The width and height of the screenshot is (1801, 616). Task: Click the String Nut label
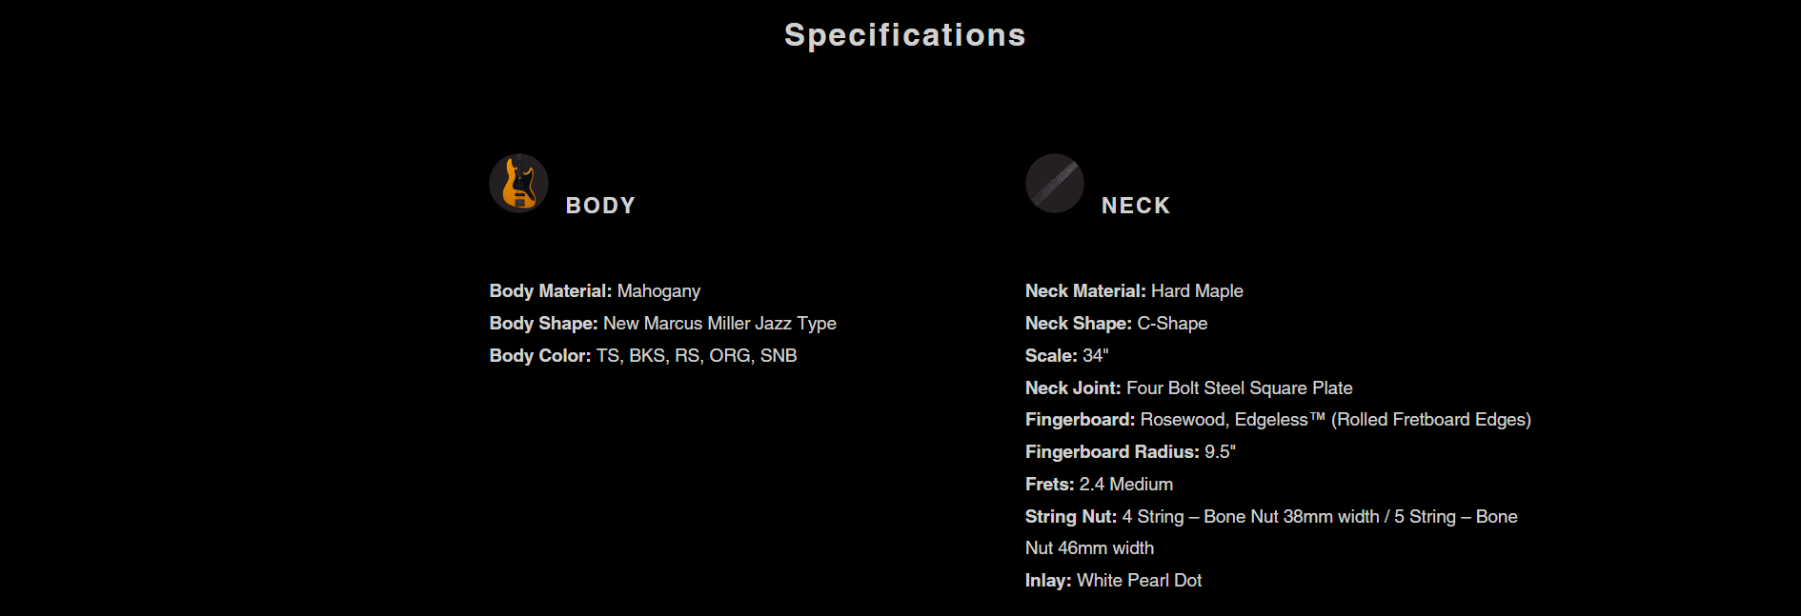(1070, 517)
